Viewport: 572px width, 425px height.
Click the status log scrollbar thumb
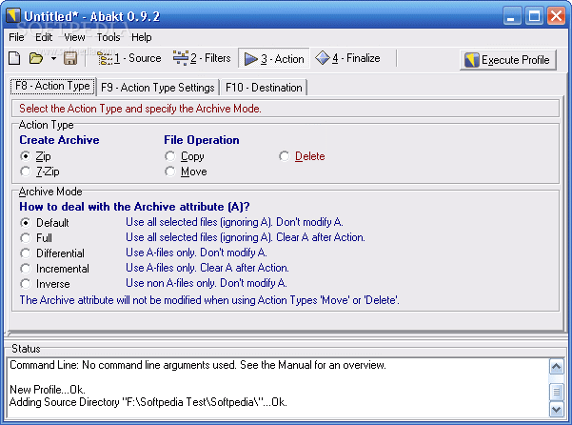[557, 392]
